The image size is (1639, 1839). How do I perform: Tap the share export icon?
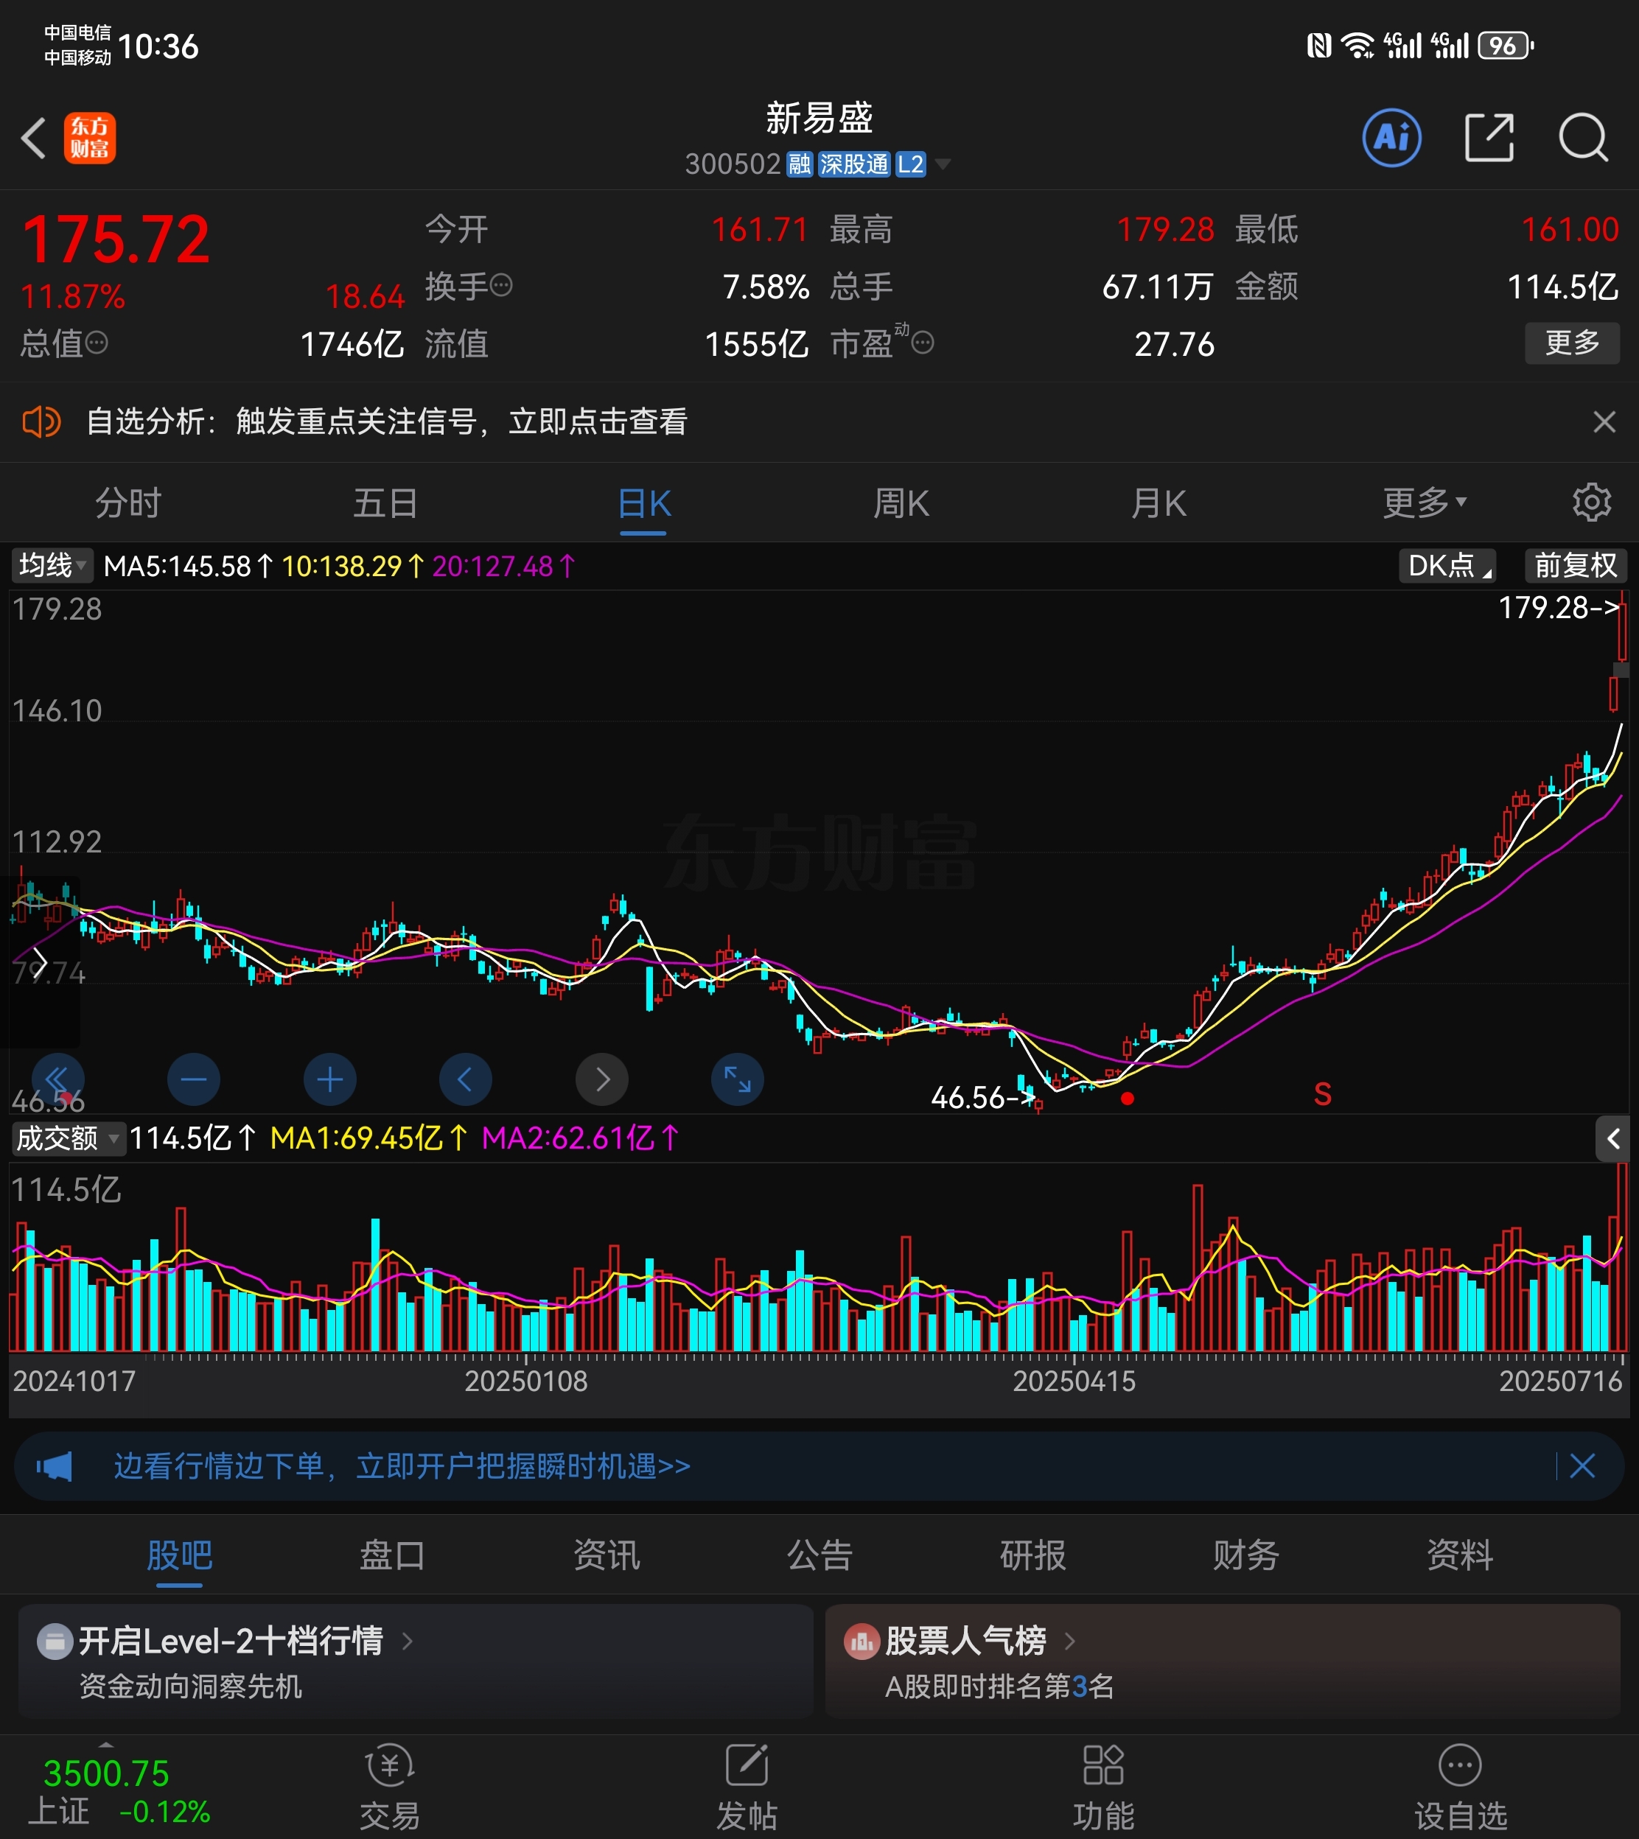click(1489, 138)
